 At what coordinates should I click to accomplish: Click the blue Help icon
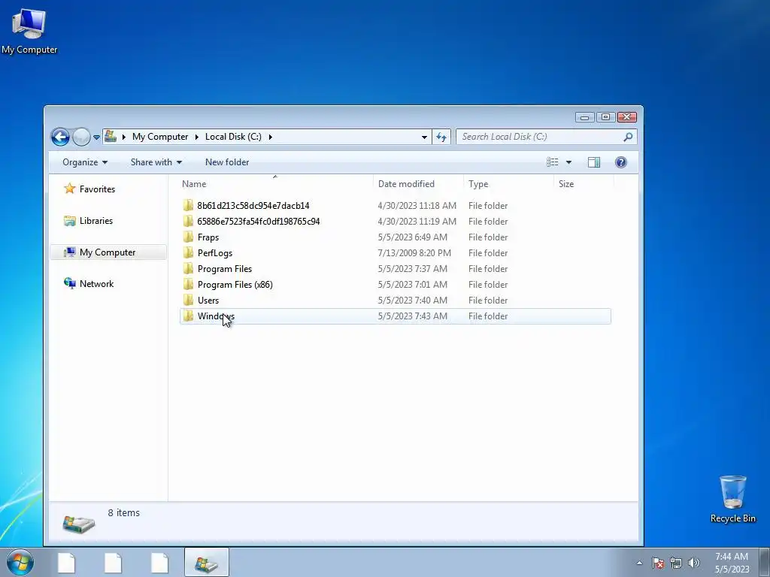(620, 162)
